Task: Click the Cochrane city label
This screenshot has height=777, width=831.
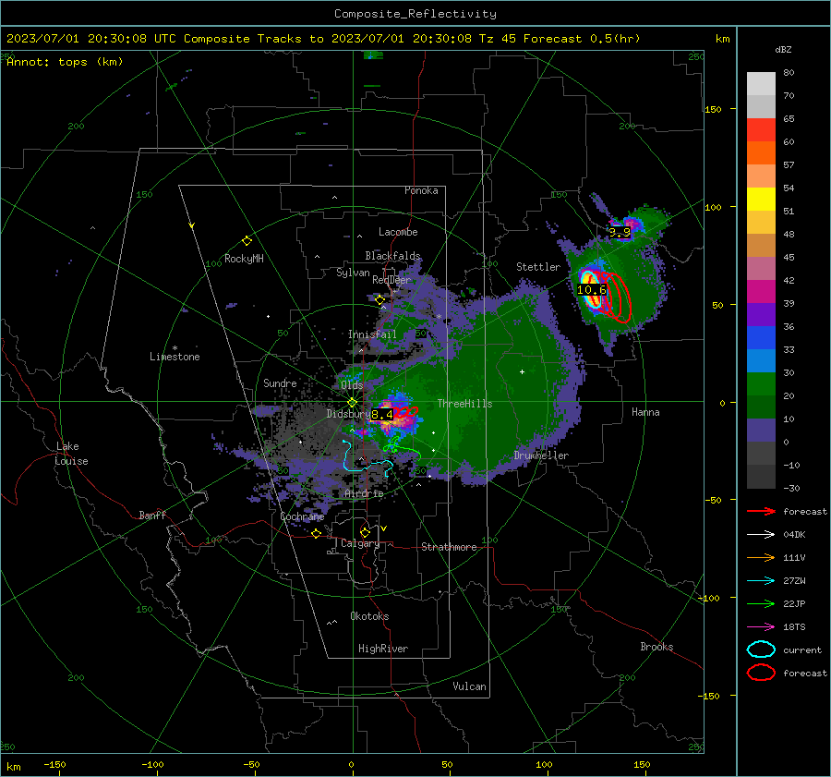Action: (302, 516)
